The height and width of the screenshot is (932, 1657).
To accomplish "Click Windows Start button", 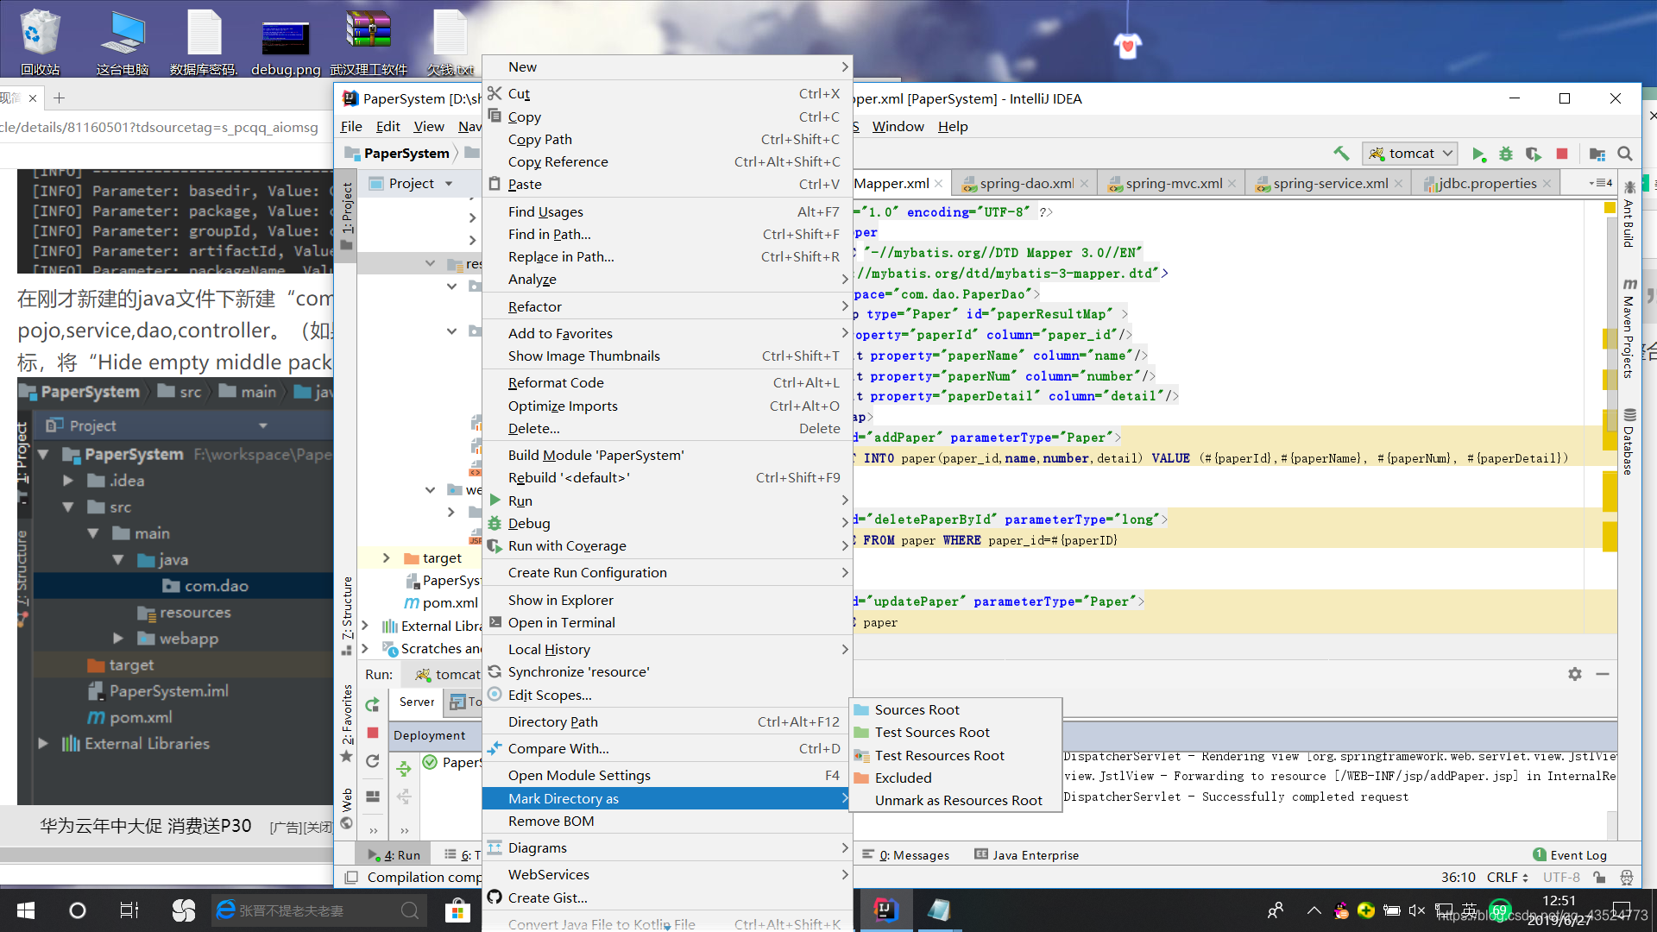I will (26, 910).
